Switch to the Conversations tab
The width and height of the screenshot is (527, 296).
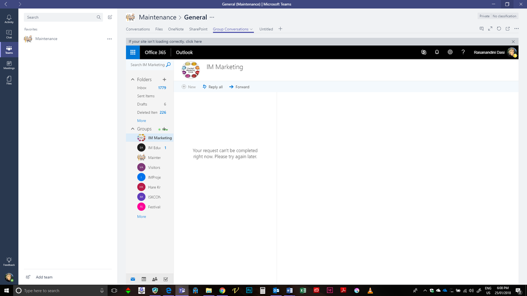point(138,29)
